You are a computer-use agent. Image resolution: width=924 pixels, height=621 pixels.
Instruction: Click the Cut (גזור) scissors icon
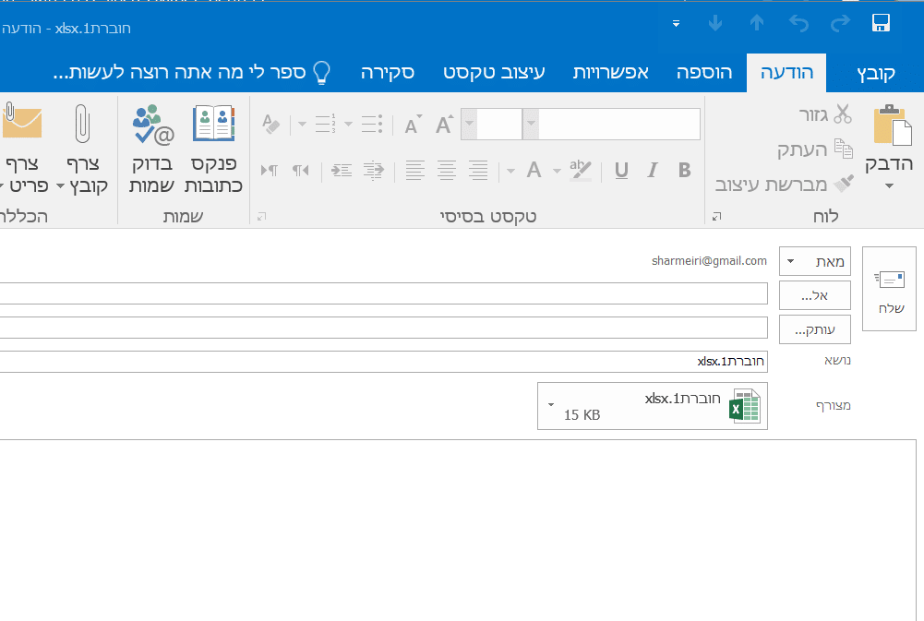842,113
